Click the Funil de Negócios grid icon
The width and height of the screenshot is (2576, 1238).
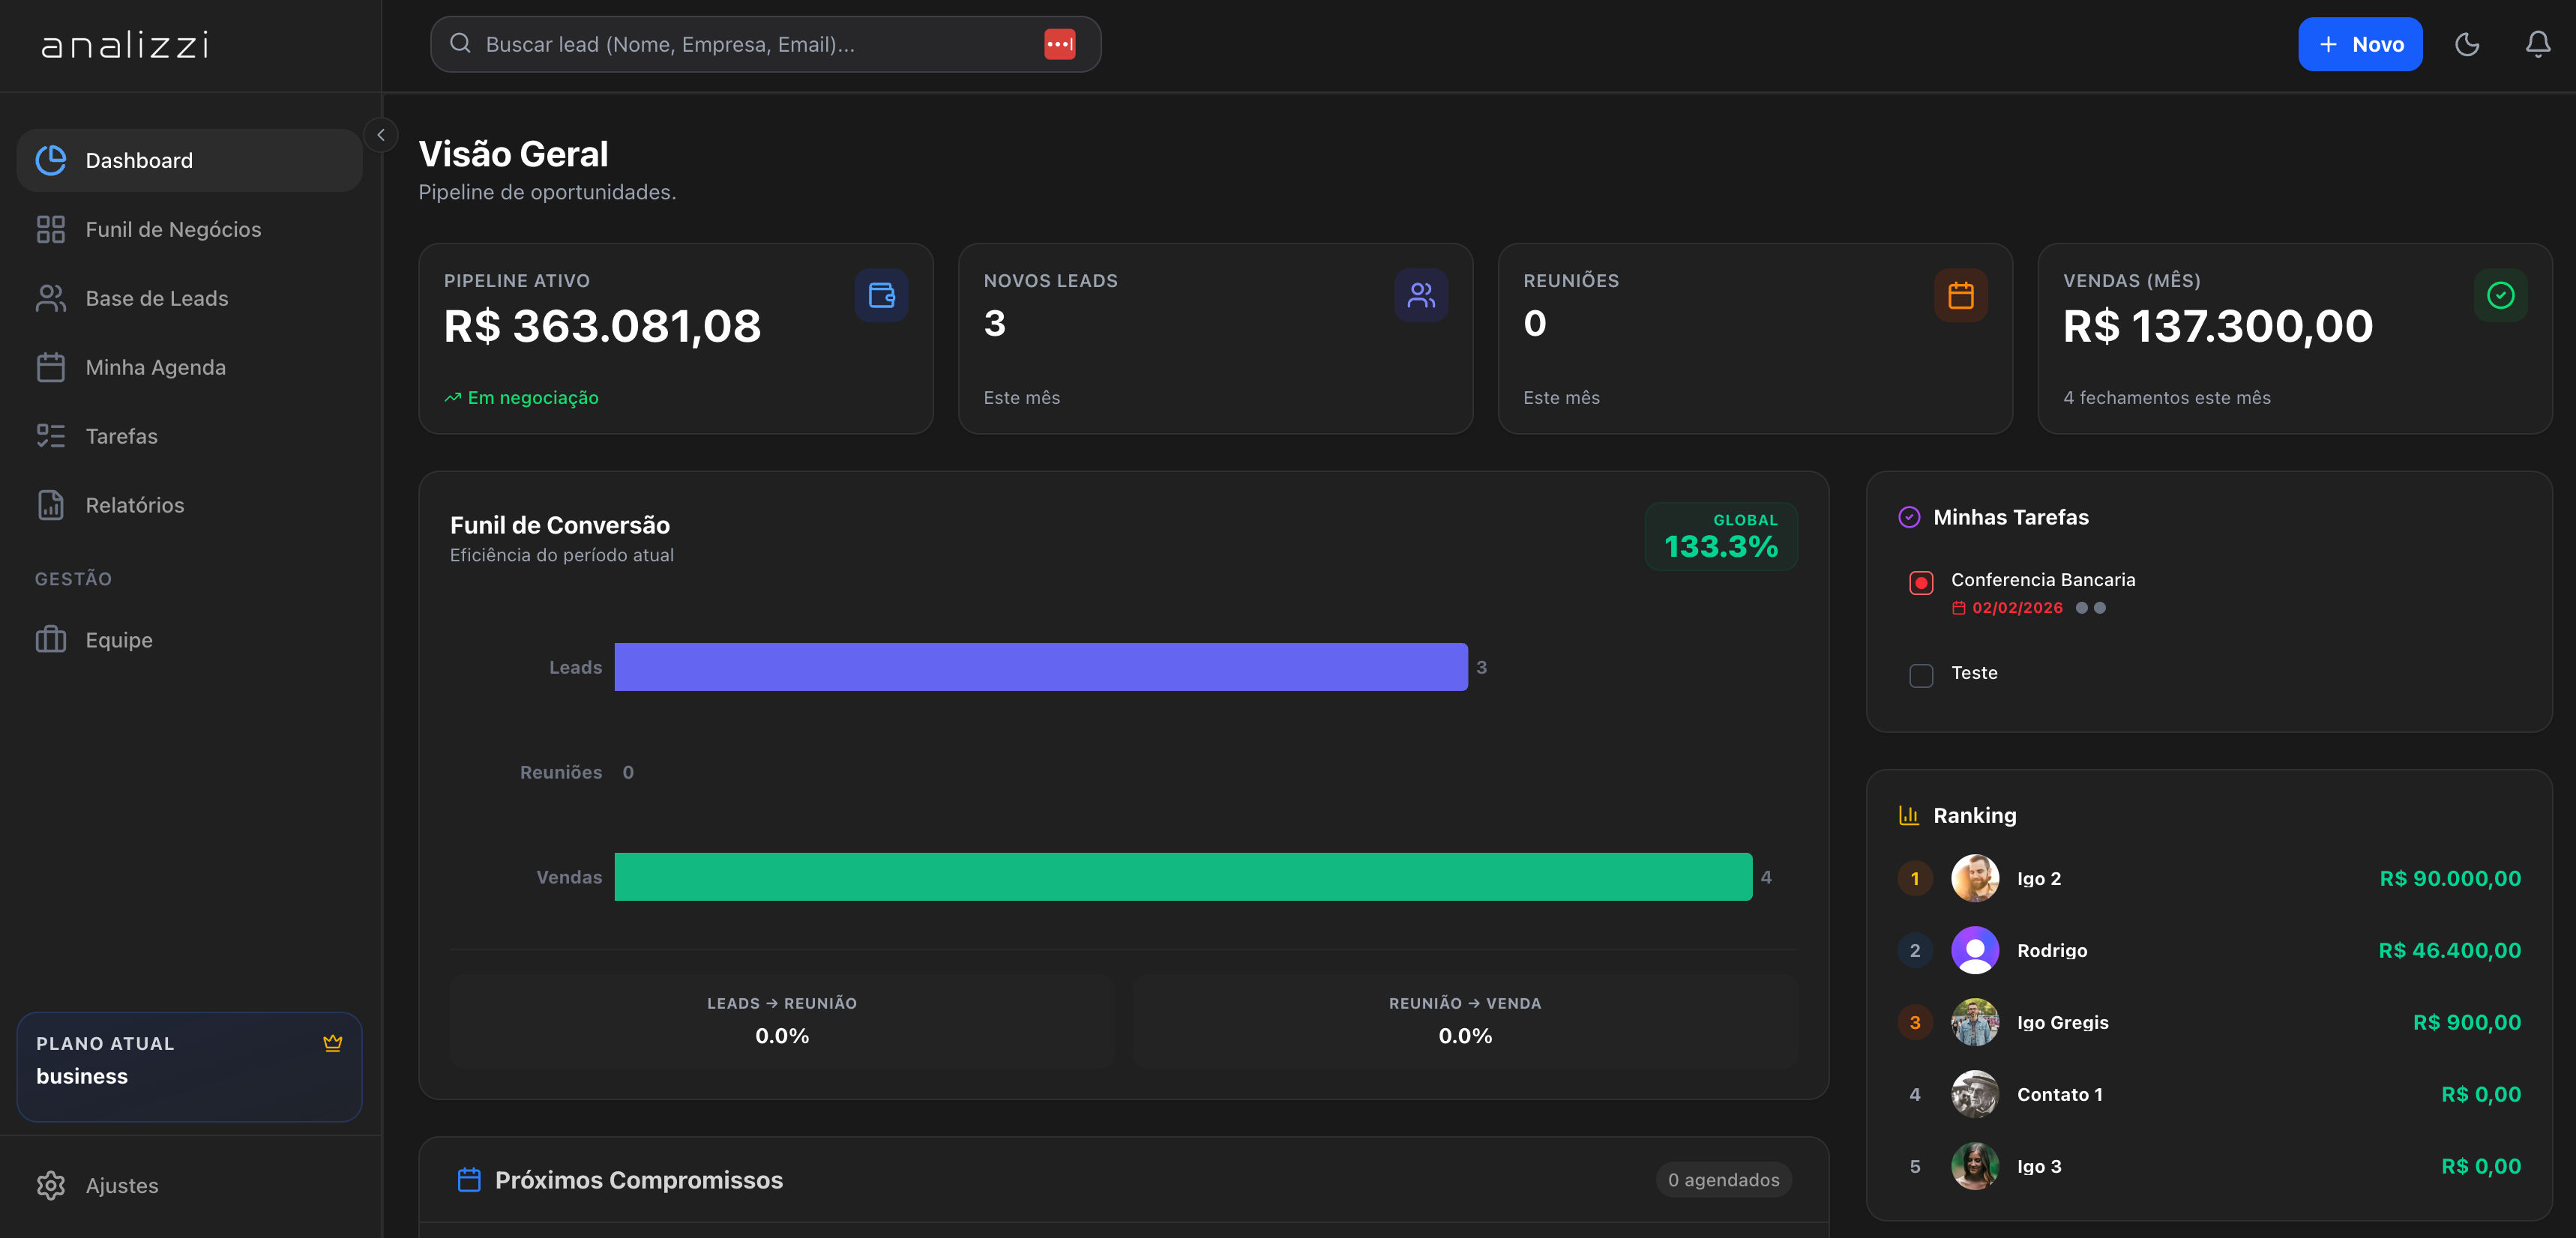tap(51, 229)
